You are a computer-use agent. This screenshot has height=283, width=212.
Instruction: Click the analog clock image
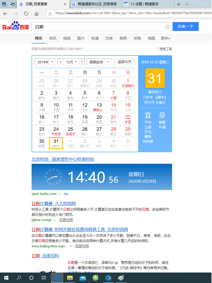(x=54, y=177)
